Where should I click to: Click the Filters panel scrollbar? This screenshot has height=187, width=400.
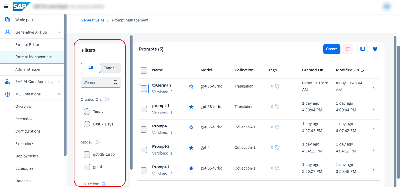pyautogui.click(x=131, y=102)
